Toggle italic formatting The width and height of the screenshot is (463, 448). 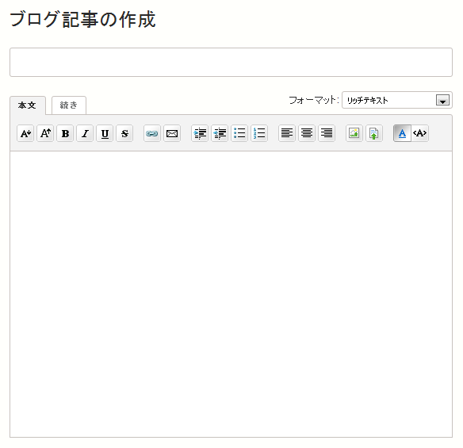(x=85, y=133)
